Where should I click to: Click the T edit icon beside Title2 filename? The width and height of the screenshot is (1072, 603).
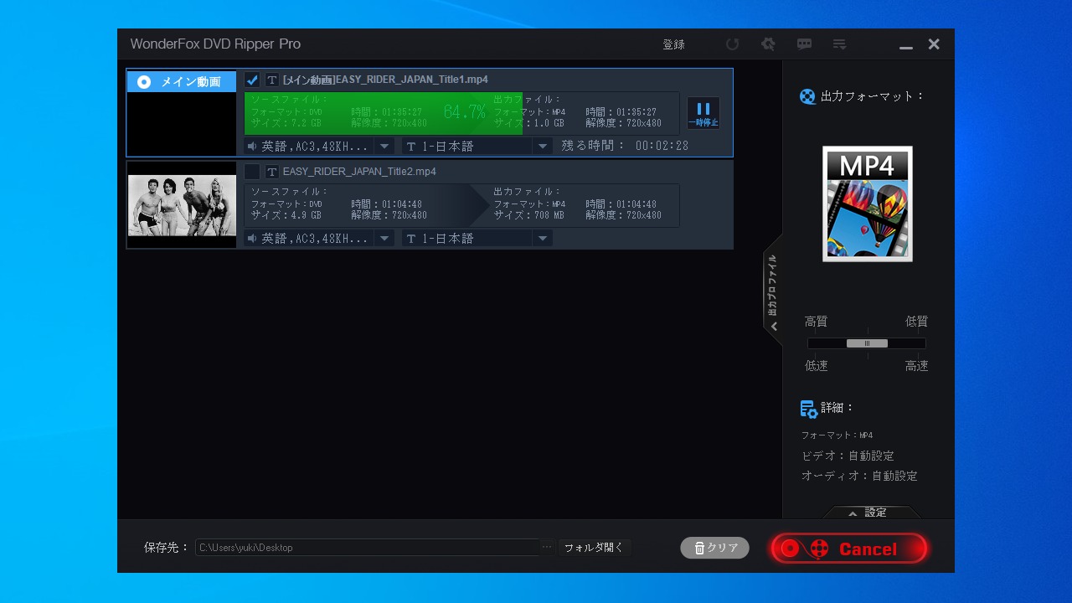pyautogui.click(x=272, y=172)
